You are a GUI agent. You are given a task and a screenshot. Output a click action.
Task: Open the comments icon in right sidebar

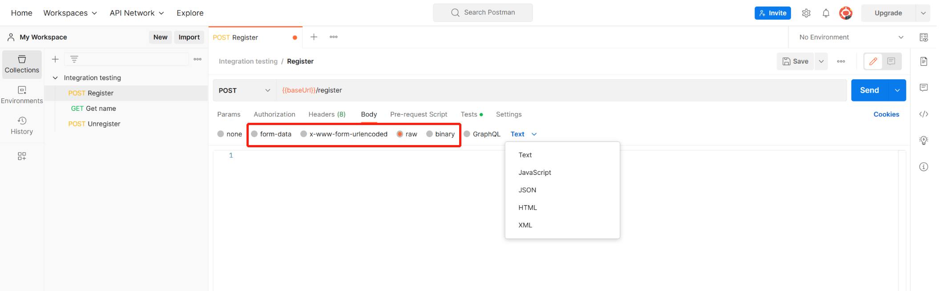coord(924,88)
